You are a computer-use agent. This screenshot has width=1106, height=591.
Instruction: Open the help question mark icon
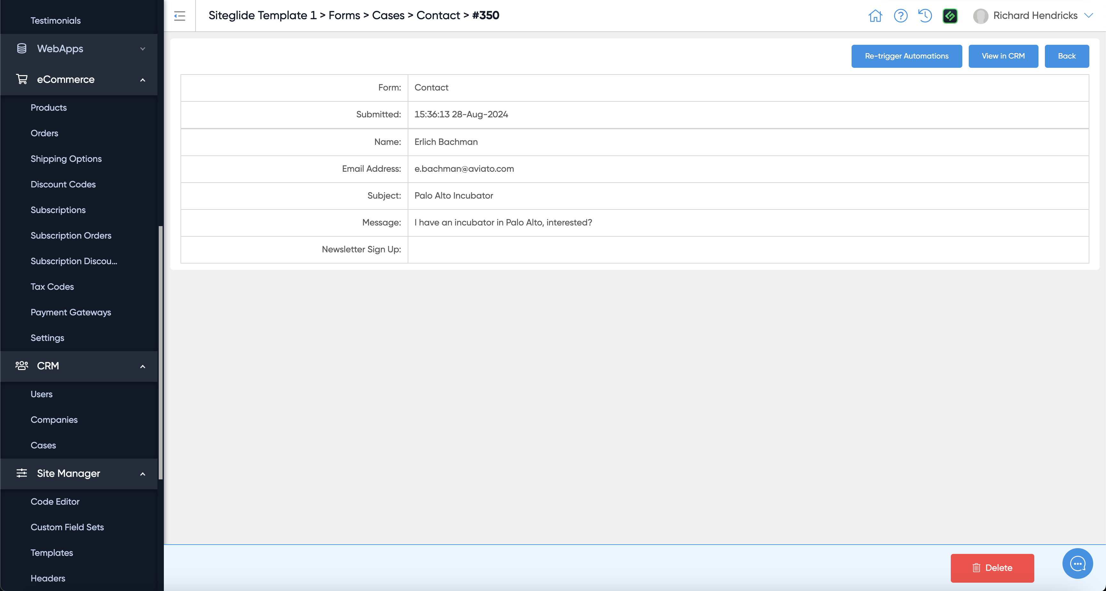pos(900,16)
